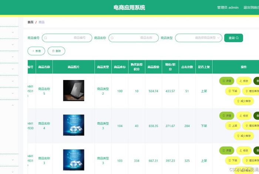Click 下架 for 商品名称 5

coord(233,91)
